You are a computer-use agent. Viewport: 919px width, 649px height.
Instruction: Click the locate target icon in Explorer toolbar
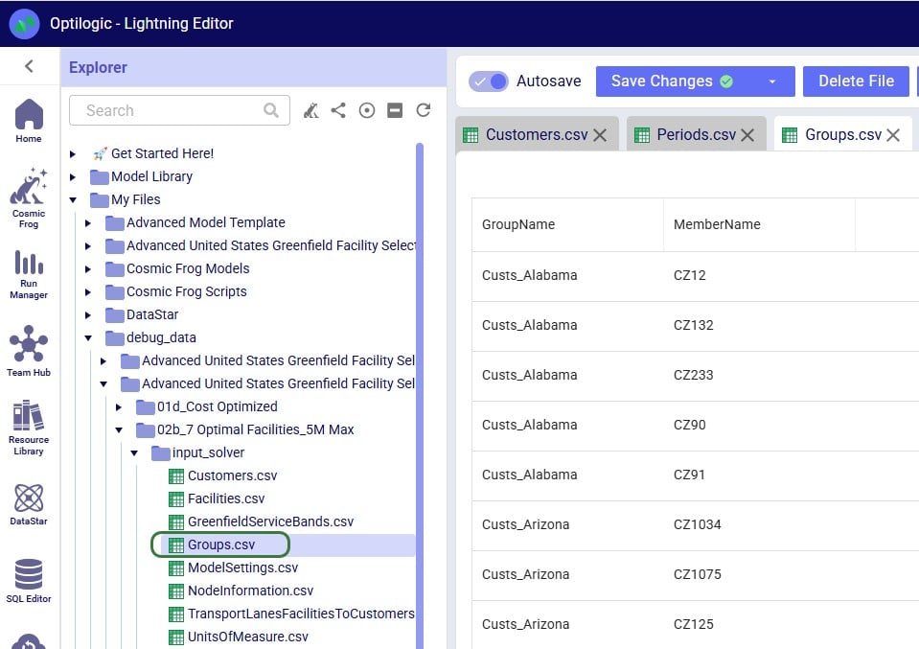pyautogui.click(x=367, y=110)
